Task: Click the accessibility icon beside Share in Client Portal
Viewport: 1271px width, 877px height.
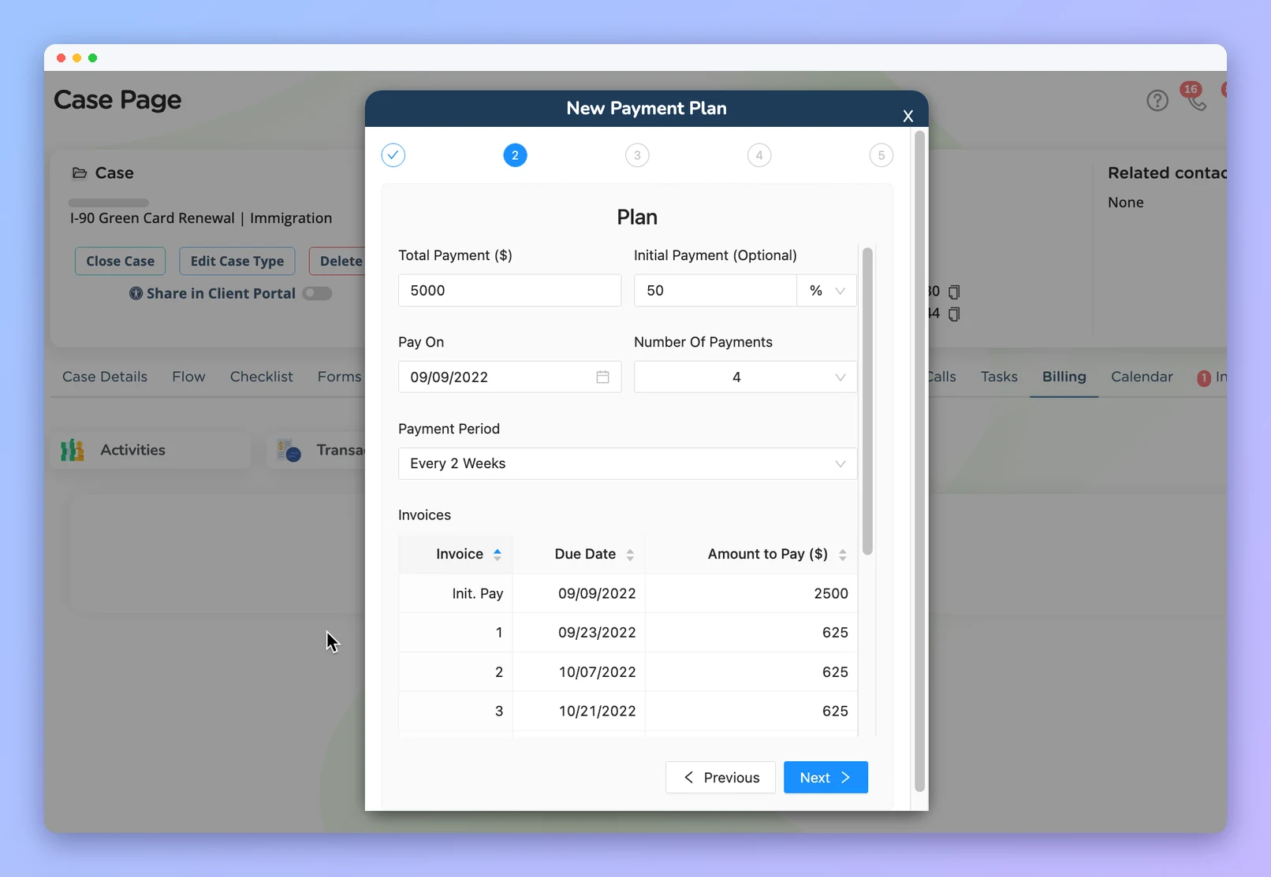Action: [x=136, y=293]
